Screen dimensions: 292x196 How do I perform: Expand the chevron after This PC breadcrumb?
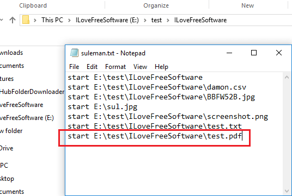pos(70,20)
